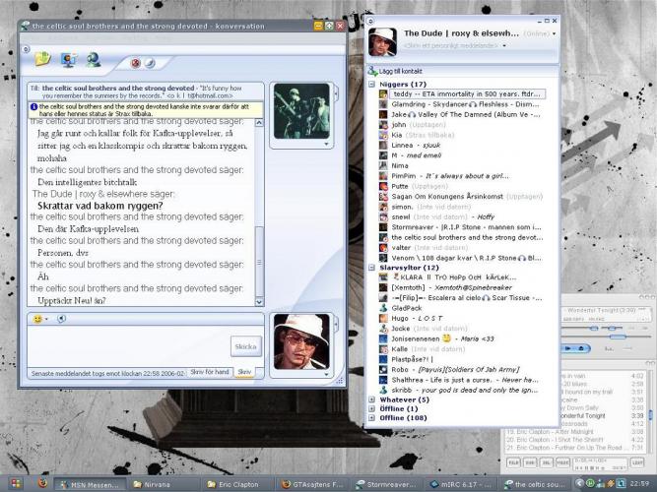The width and height of the screenshot is (657, 492).
Task: Collapse the Slarvsyltor (12) contact group
Action: click(371, 267)
